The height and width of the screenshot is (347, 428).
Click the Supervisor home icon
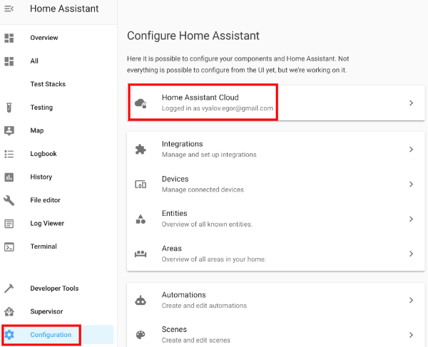pyautogui.click(x=9, y=311)
